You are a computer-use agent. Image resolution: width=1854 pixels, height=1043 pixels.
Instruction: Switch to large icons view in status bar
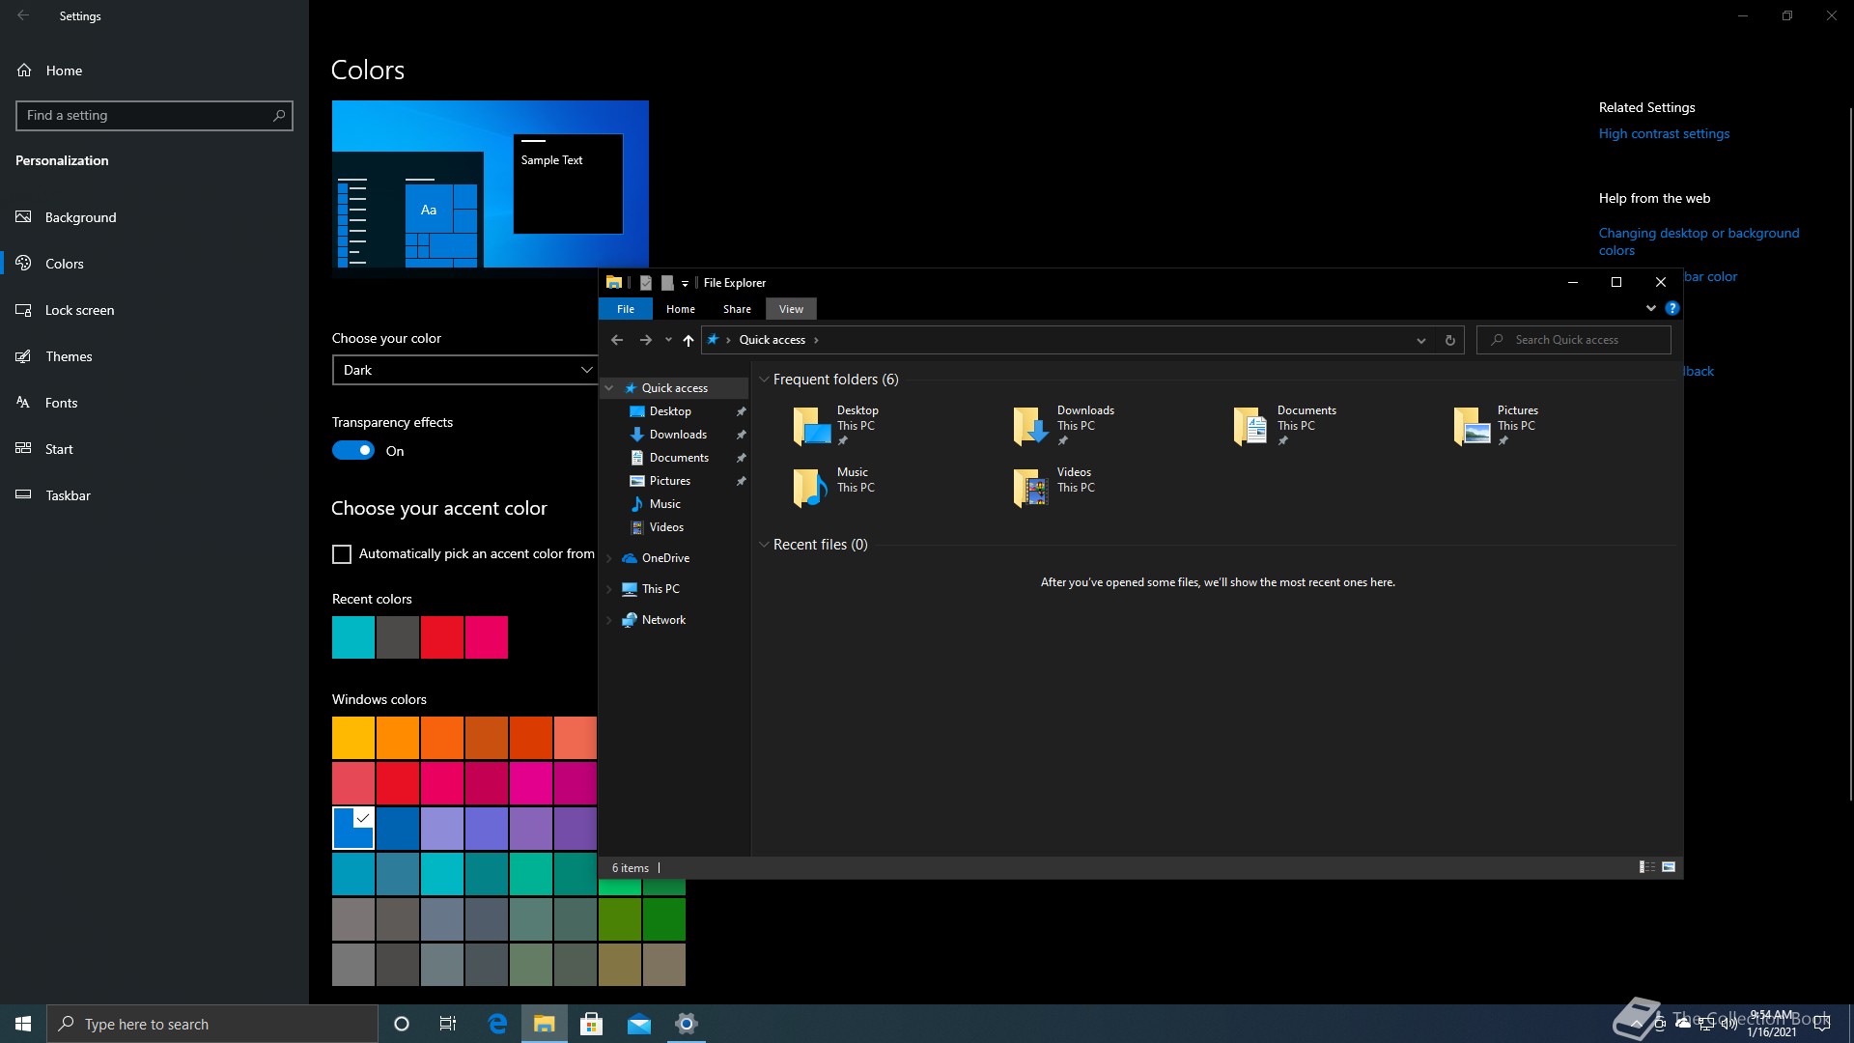(1669, 867)
